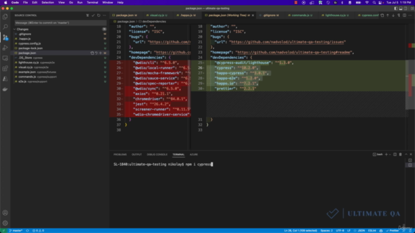Stage changes plus icon on package.json row
This screenshot has width=415, height=233.
click(x=101, y=53)
